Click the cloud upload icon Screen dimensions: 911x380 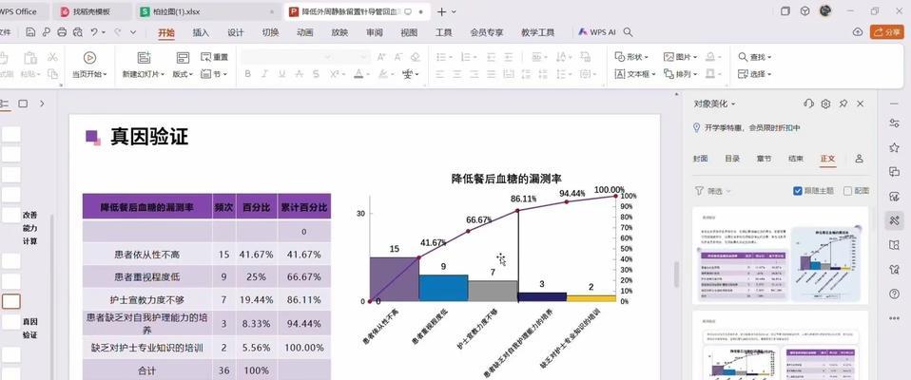tap(857, 32)
